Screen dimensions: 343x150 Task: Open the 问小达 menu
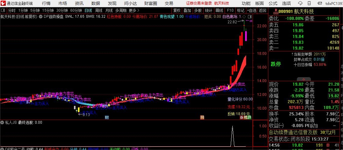click(x=131, y=3)
